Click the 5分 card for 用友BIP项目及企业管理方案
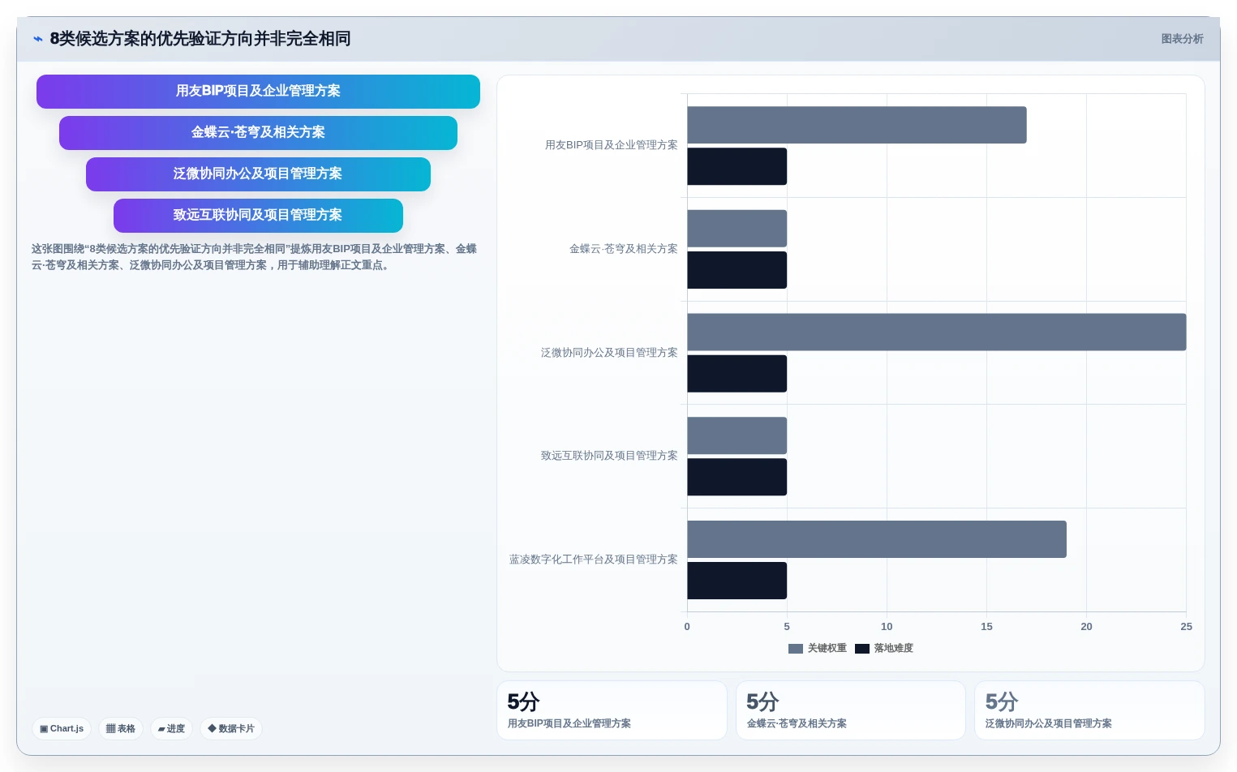The height and width of the screenshot is (772, 1237). pyautogui.click(x=612, y=710)
